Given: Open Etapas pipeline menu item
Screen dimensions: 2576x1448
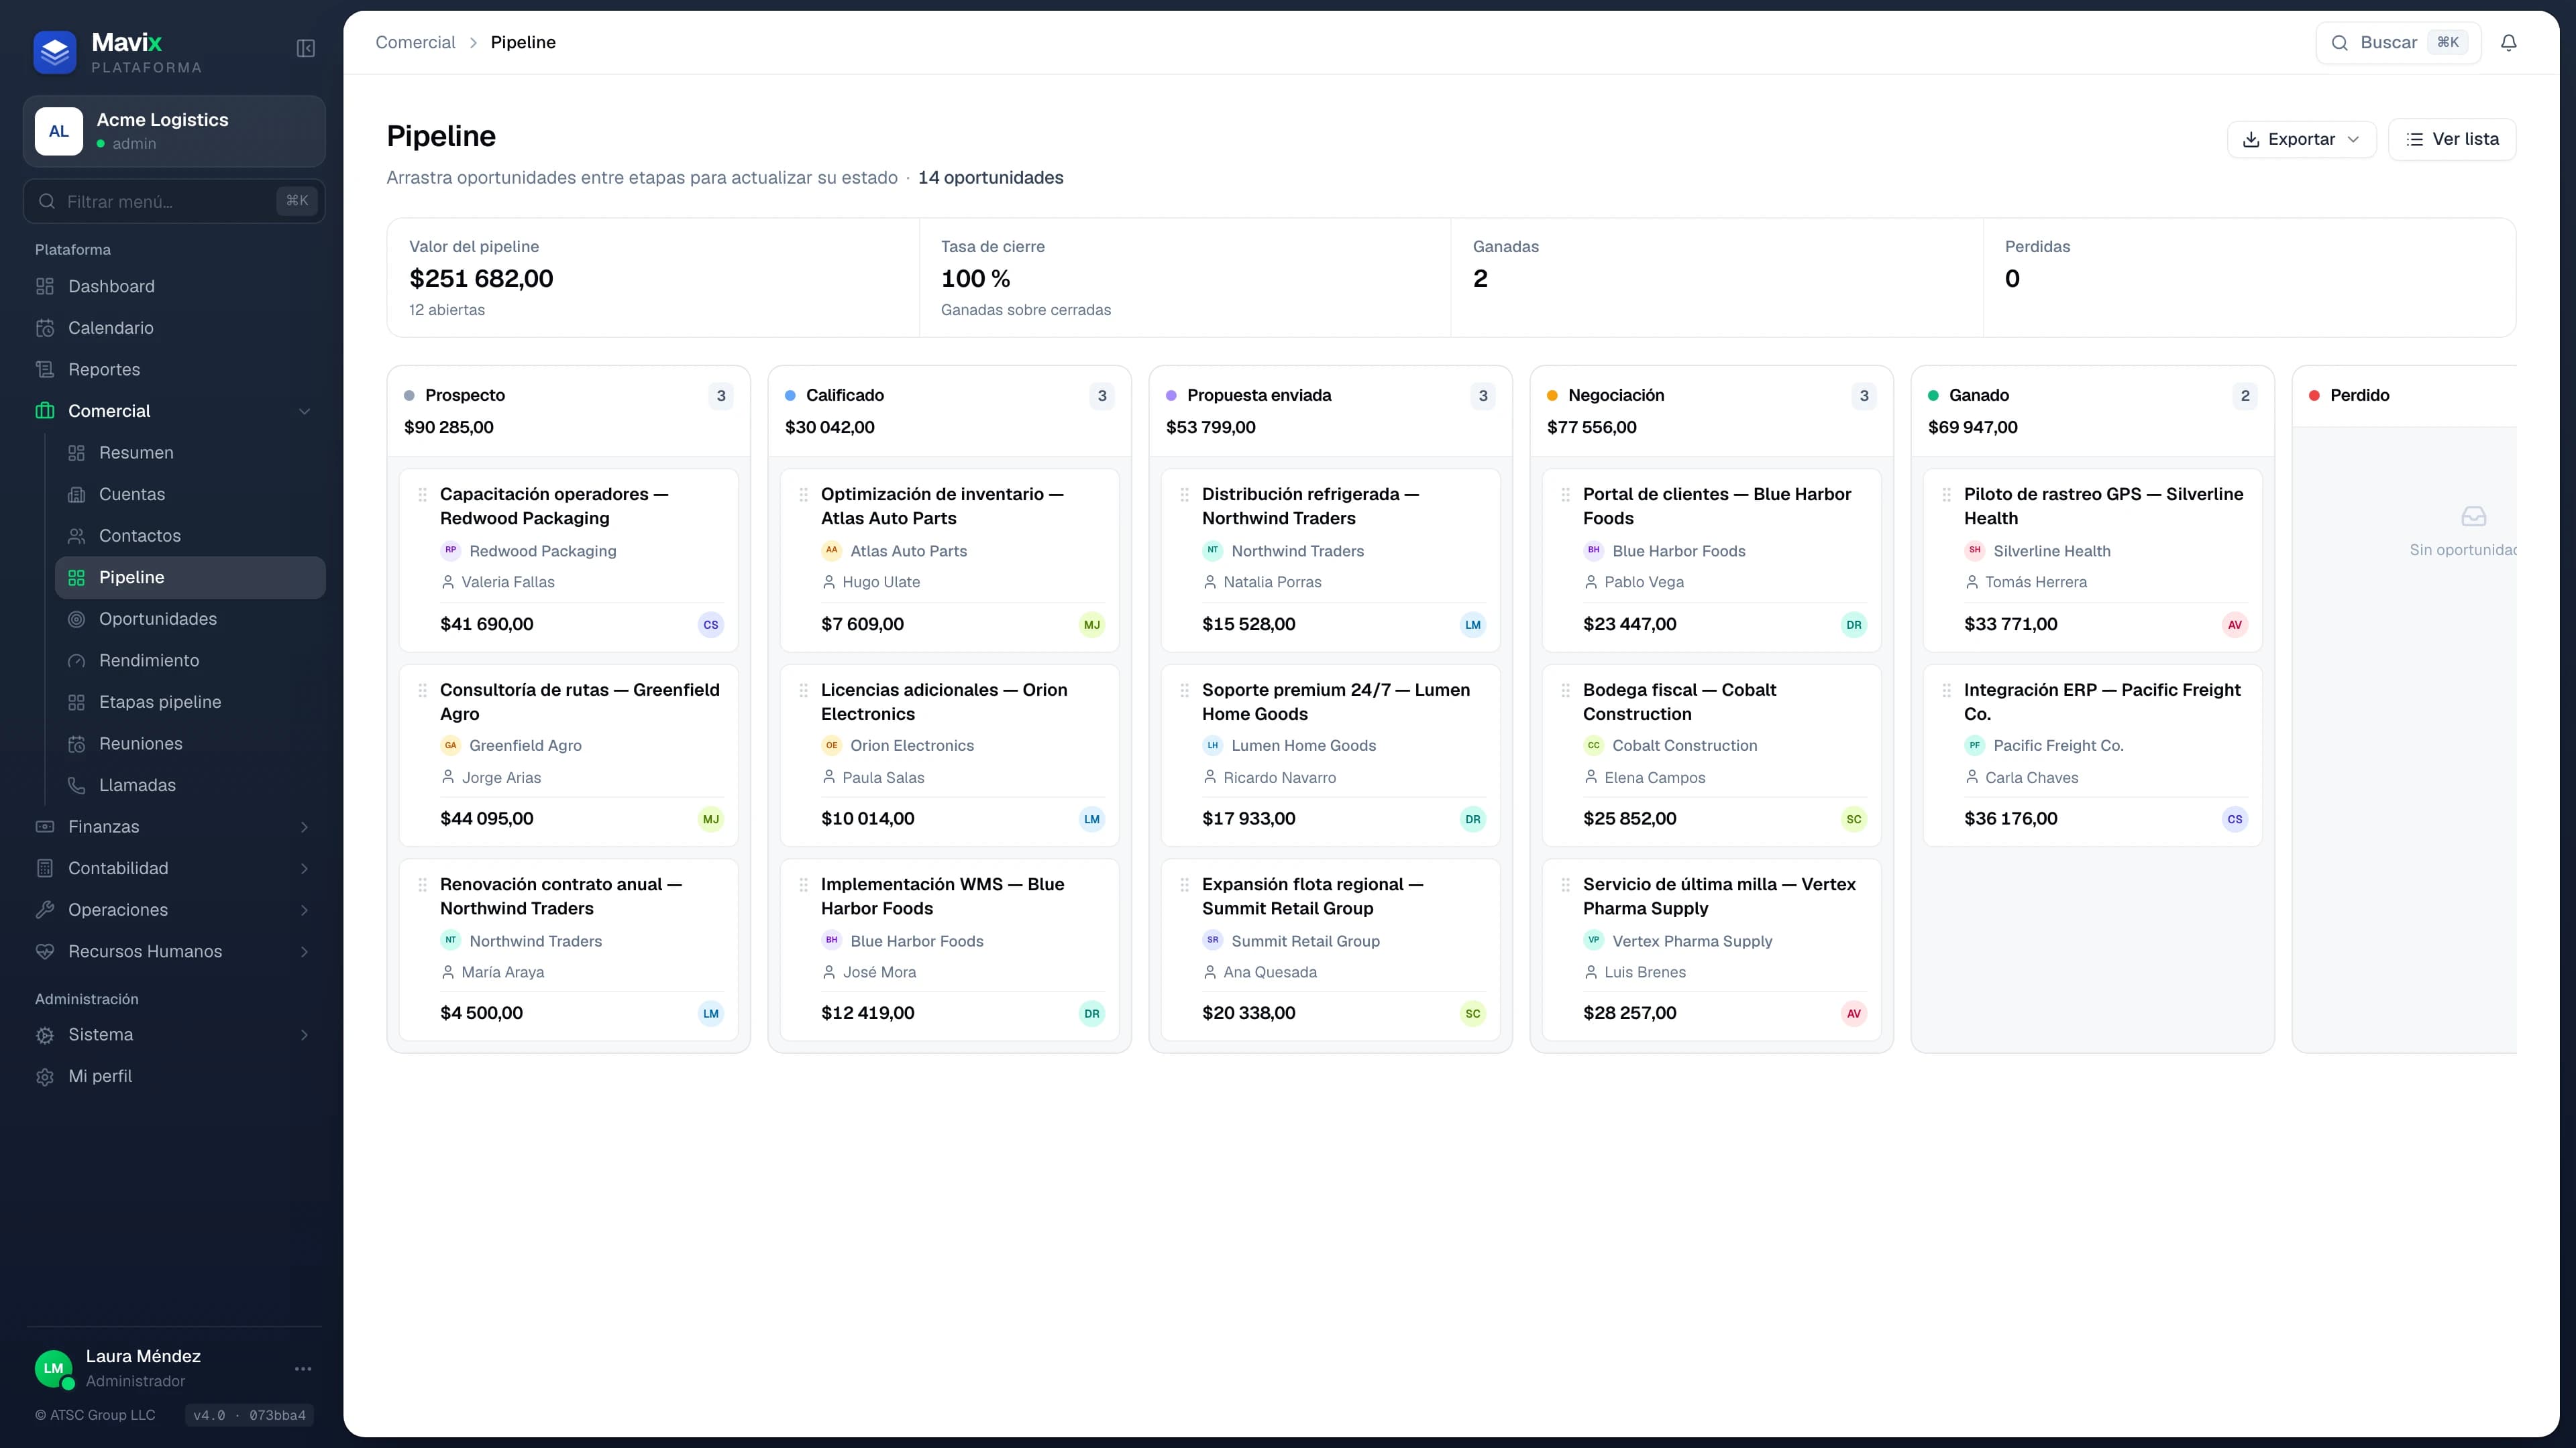Looking at the screenshot, I should point(190,703).
